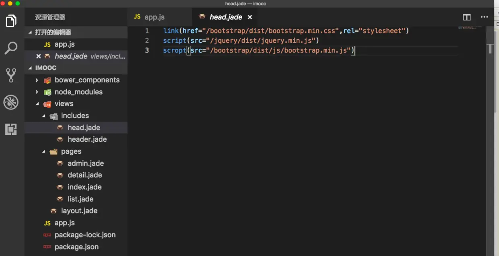This screenshot has width=499, height=256.
Task: Click line number 1 in gutter
Action: click(147, 31)
